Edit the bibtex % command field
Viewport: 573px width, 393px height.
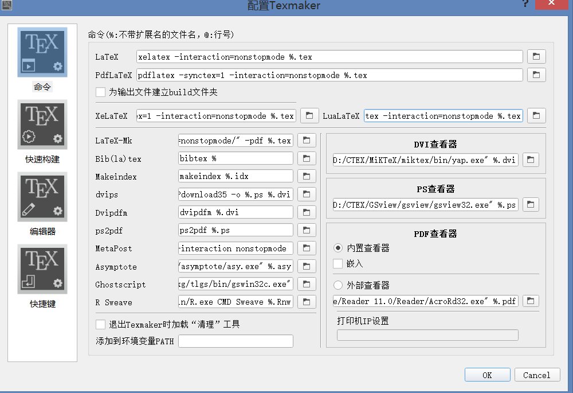tap(236, 158)
